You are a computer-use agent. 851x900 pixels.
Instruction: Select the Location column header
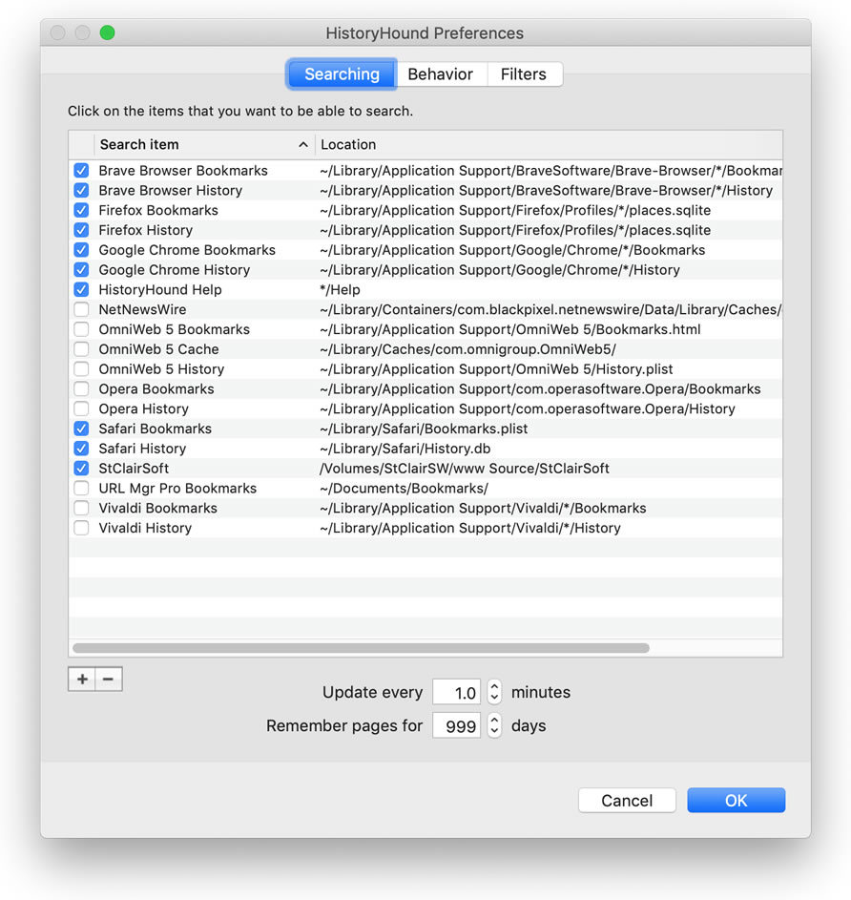click(x=548, y=145)
